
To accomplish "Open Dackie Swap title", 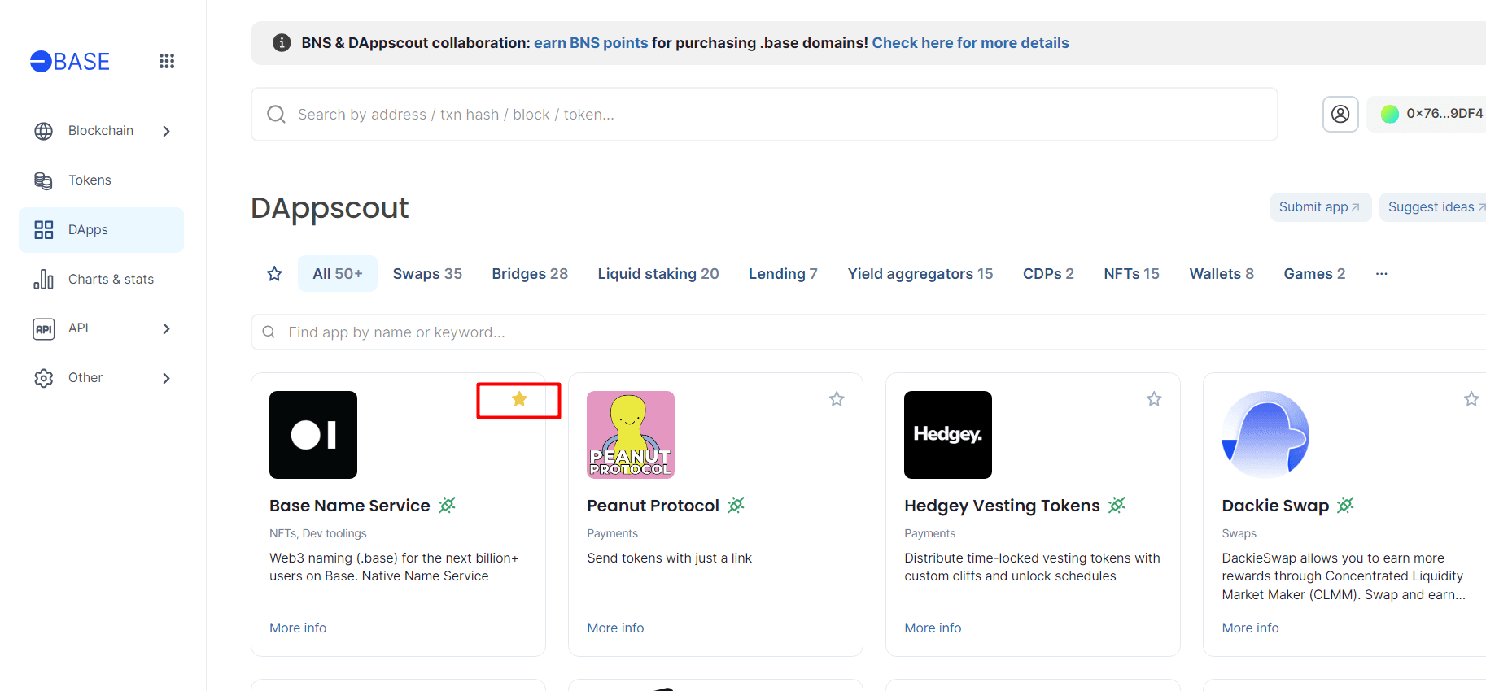I will coord(1275,506).
